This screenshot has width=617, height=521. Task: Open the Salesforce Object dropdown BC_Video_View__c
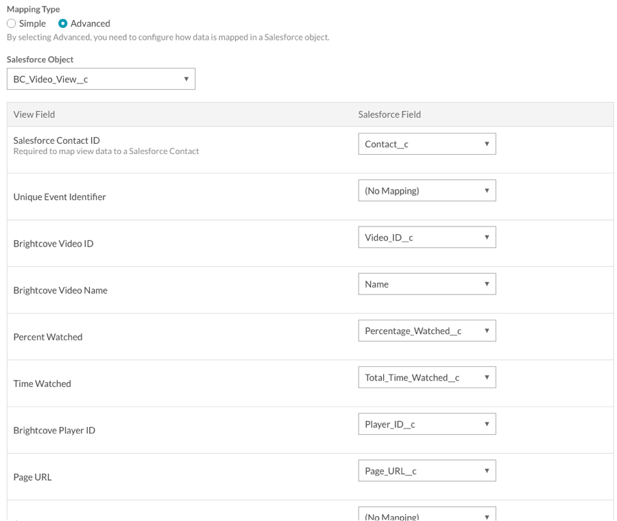point(101,79)
